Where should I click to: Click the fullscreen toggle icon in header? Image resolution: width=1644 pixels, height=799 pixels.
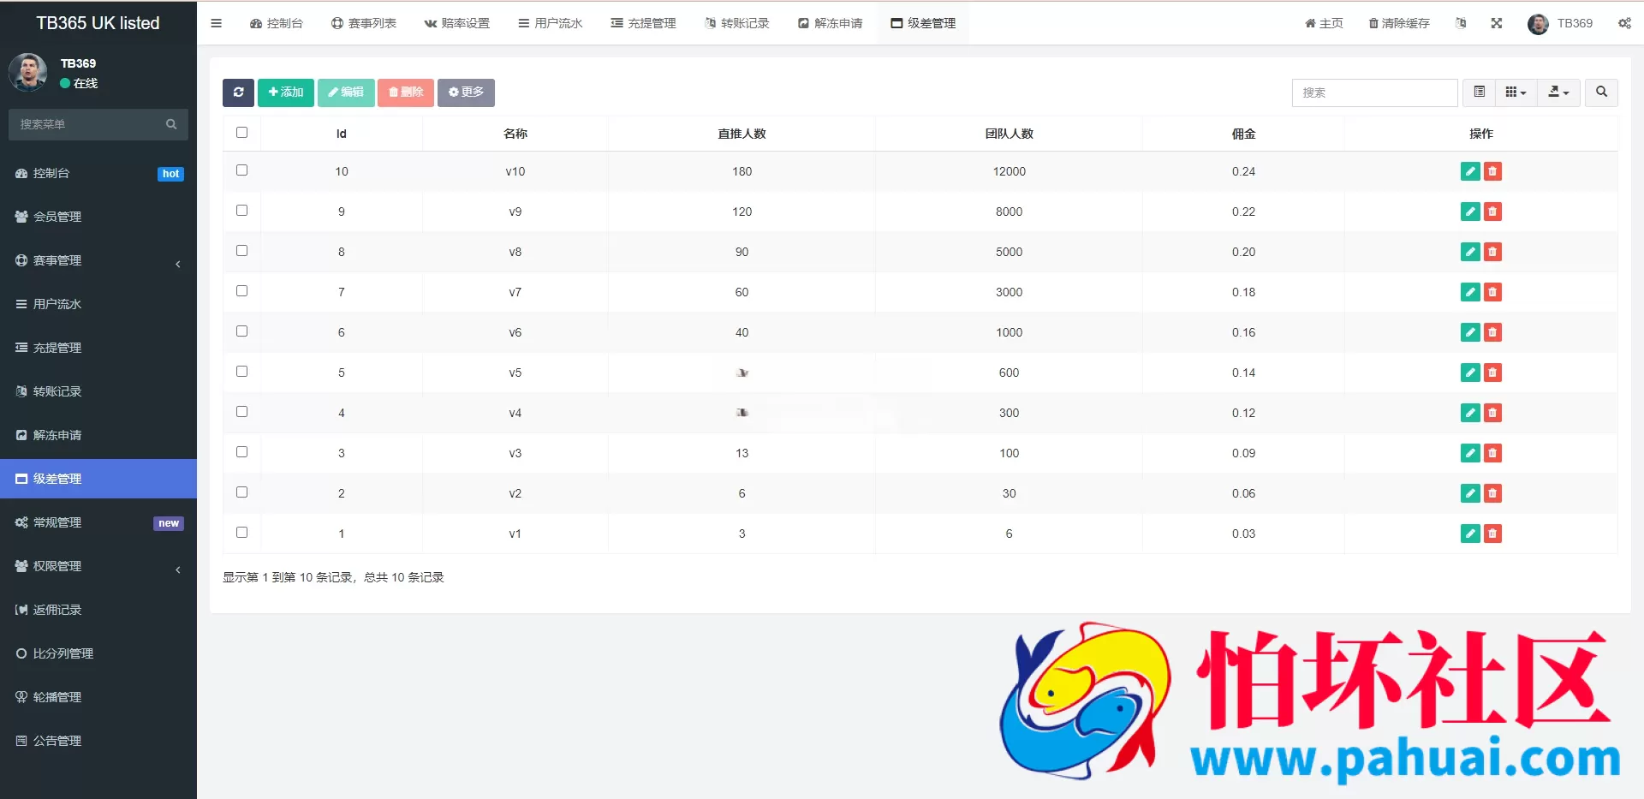[1497, 23]
